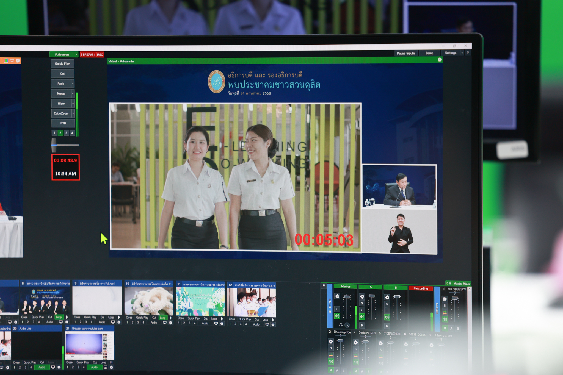Pin the audio mixer panel
This screenshot has width=563, height=375.
click(324, 286)
